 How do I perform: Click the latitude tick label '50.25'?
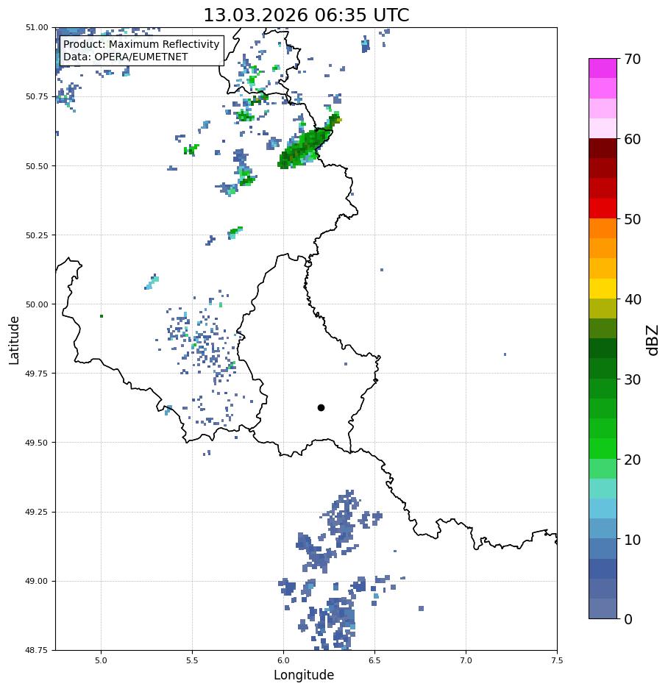pos(37,235)
